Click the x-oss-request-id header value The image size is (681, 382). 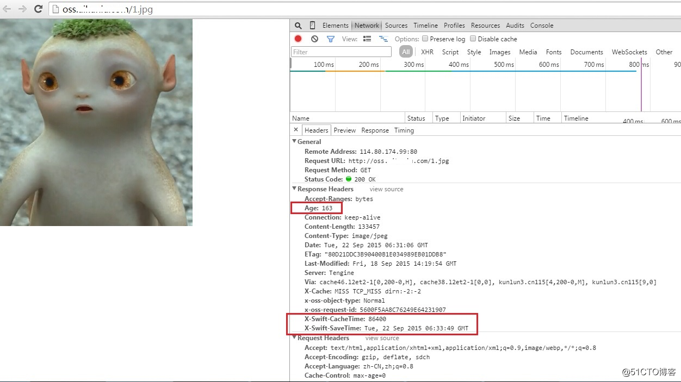pos(403,310)
